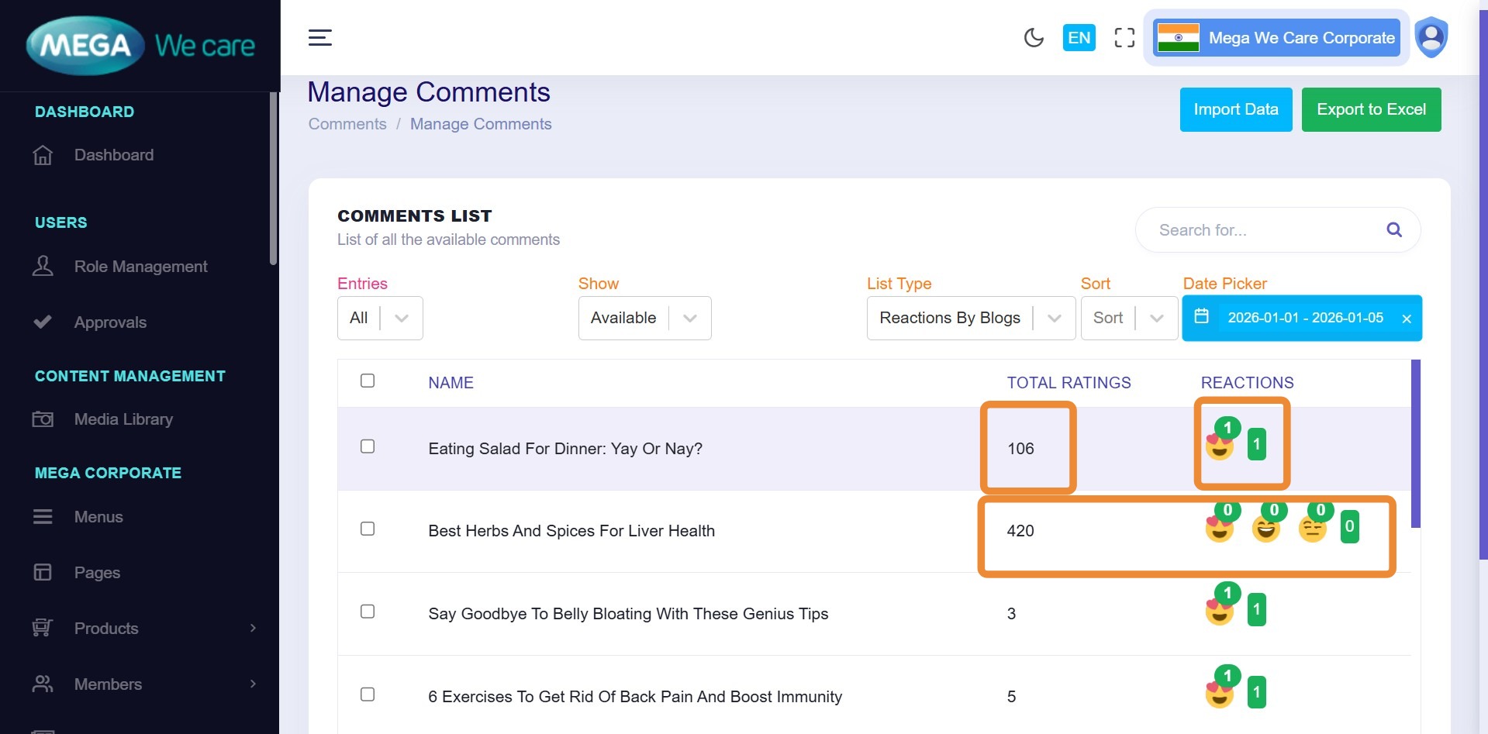Open the user profile avatar icon
The height and width of the screenshot is (734, 1488).
(1431, 36)
